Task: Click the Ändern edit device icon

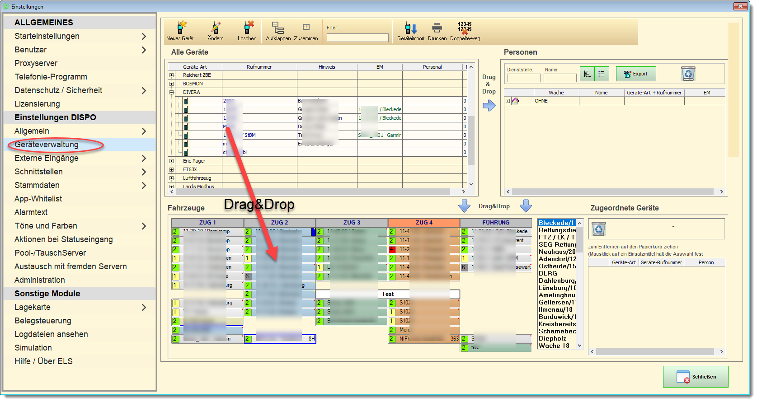Action: (x=216, y=29)
